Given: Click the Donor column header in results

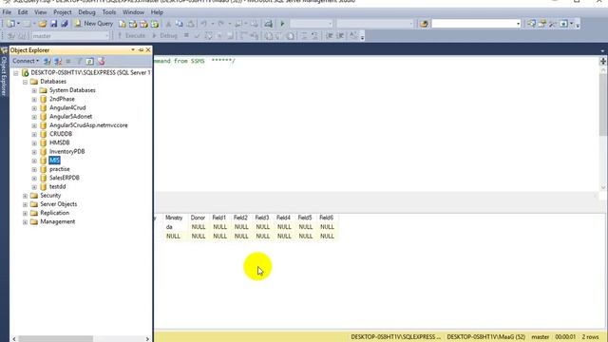Looking at the screenshot, I should click(198, 218).
